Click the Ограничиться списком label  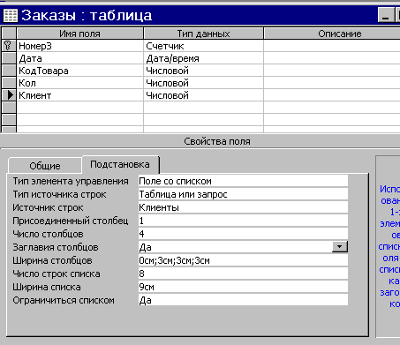coord(64,300)
